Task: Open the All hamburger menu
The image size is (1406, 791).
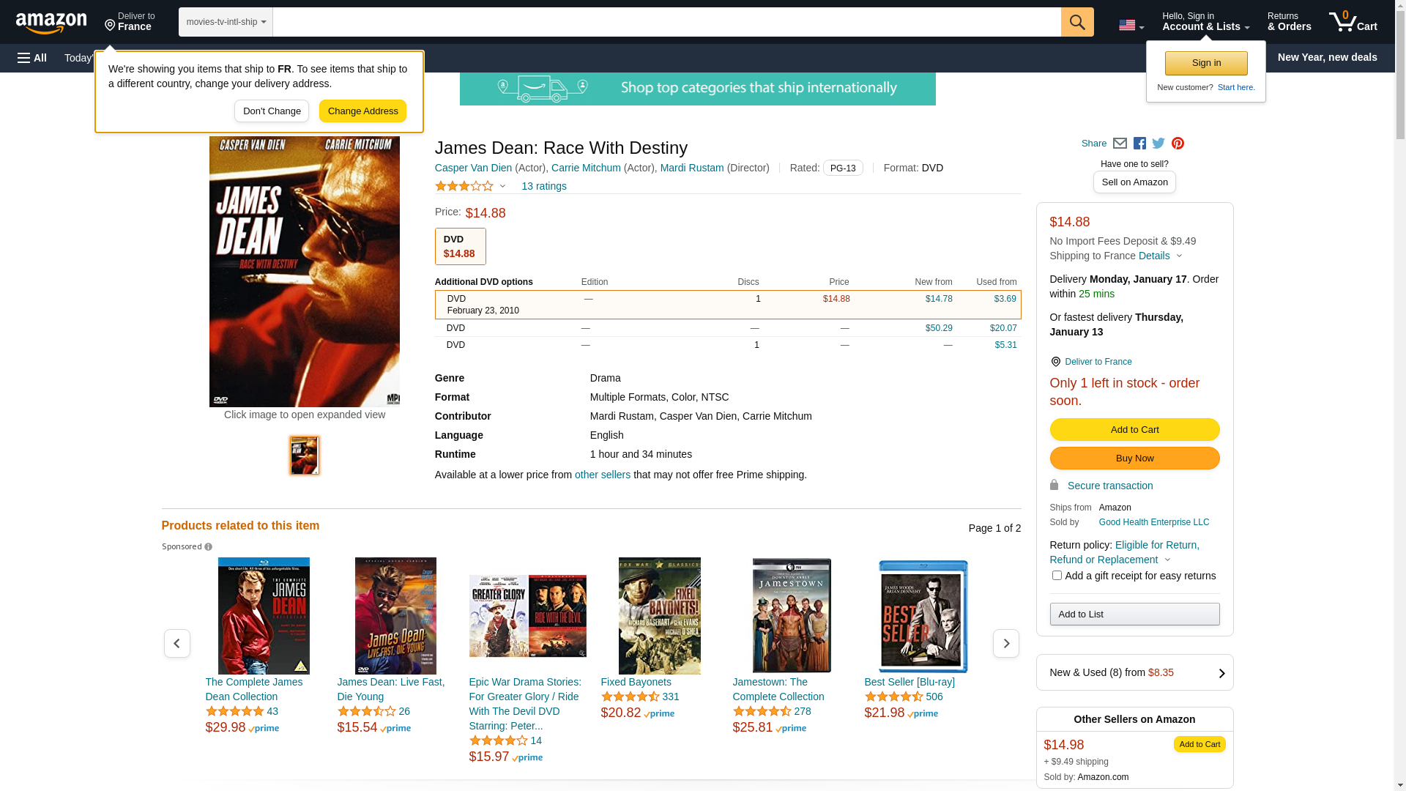Action: 32,58
